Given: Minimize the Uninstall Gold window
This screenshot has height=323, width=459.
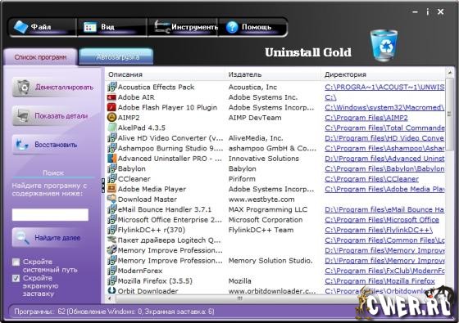Looking at the screenshot, I should 415,12.
